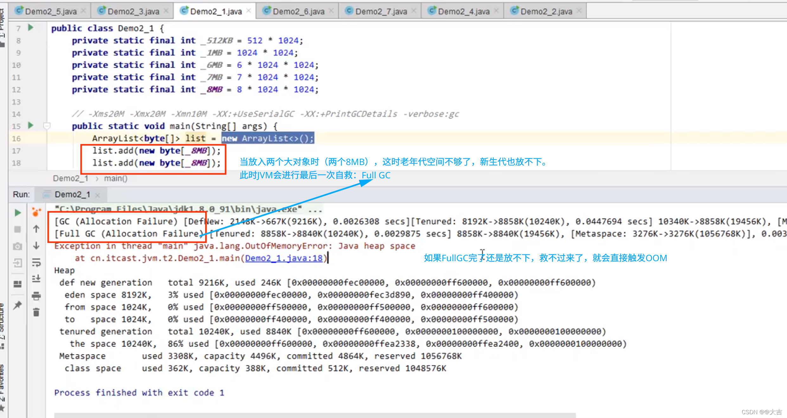
Task: Close the Demo2_4.java tab
Action: pos(496,11)
